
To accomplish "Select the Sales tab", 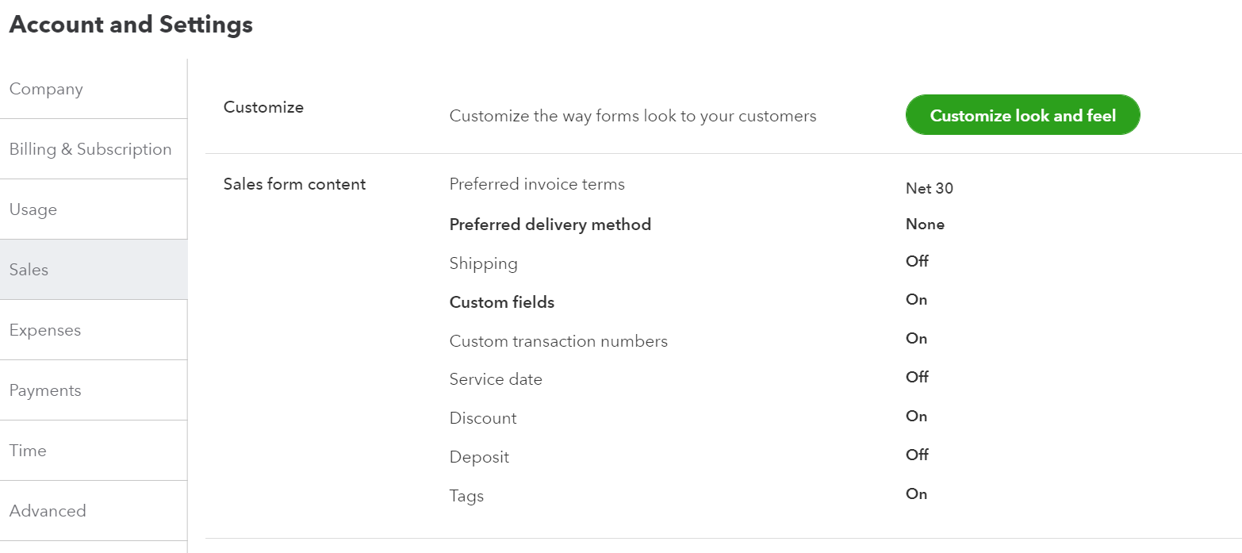I will [94, 270].
